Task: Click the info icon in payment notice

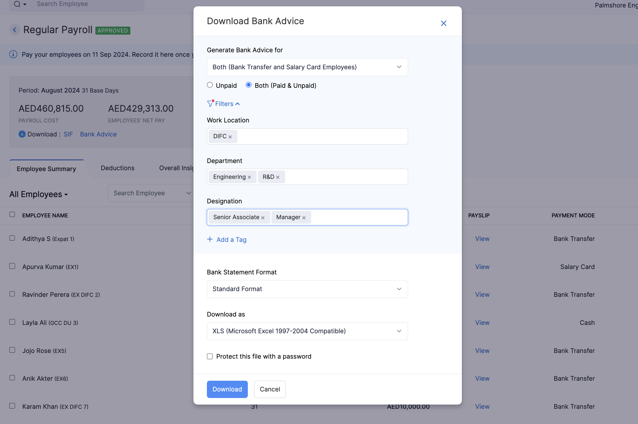Action: (x=13, y=54)
